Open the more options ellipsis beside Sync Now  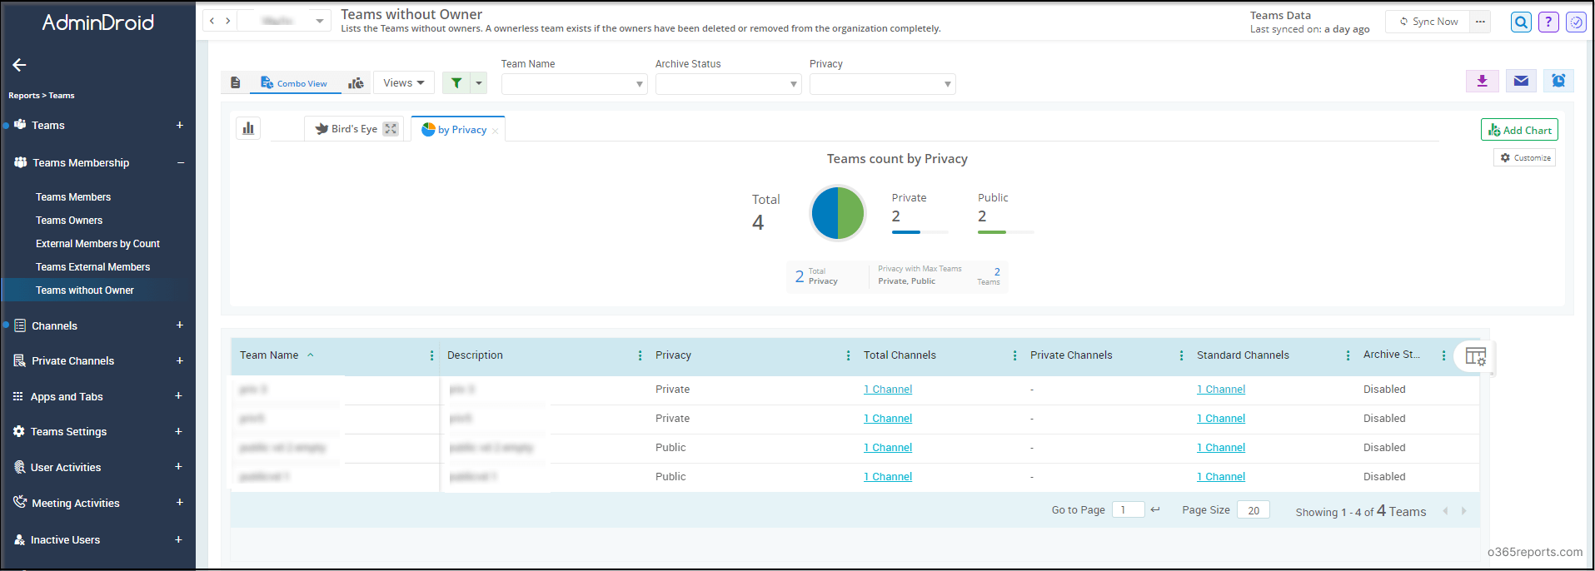1480,22
